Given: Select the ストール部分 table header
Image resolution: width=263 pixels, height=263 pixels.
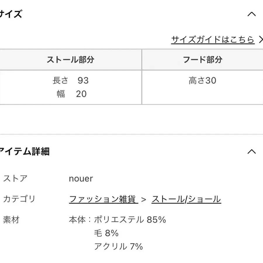Looking at the screenshot, I should (70, 60).
